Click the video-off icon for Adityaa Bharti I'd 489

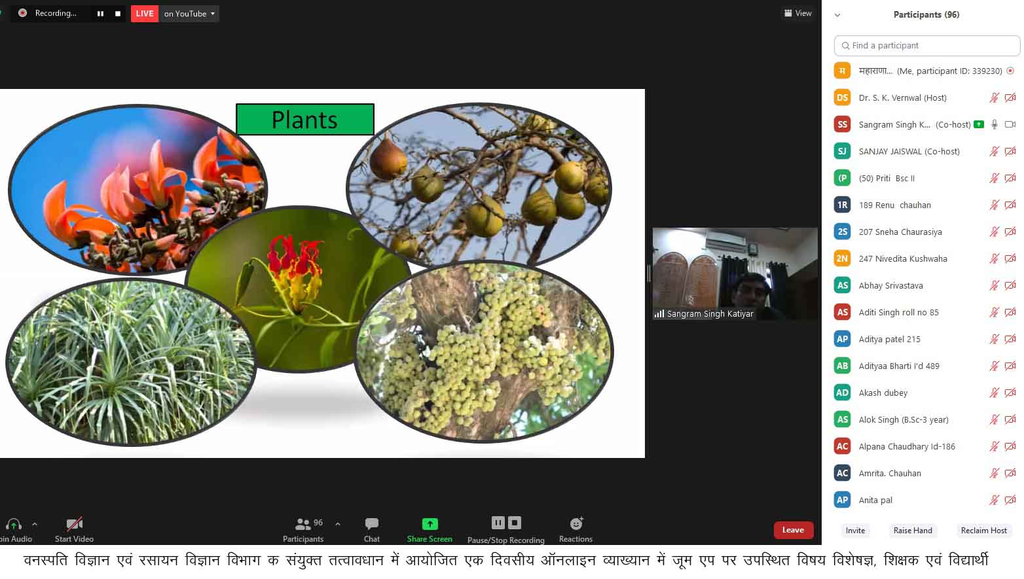tap(1010, 366)
